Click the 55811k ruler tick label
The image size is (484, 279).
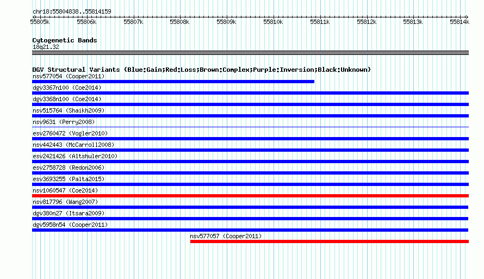click(320, 22)
